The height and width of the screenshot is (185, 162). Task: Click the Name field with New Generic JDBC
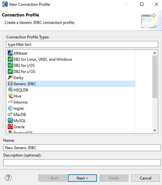point(82,148)
